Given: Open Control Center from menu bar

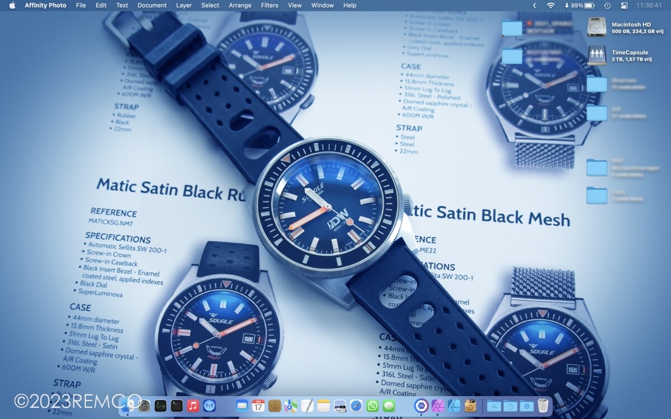Looking at the screenshot, I should coord(625,5).
